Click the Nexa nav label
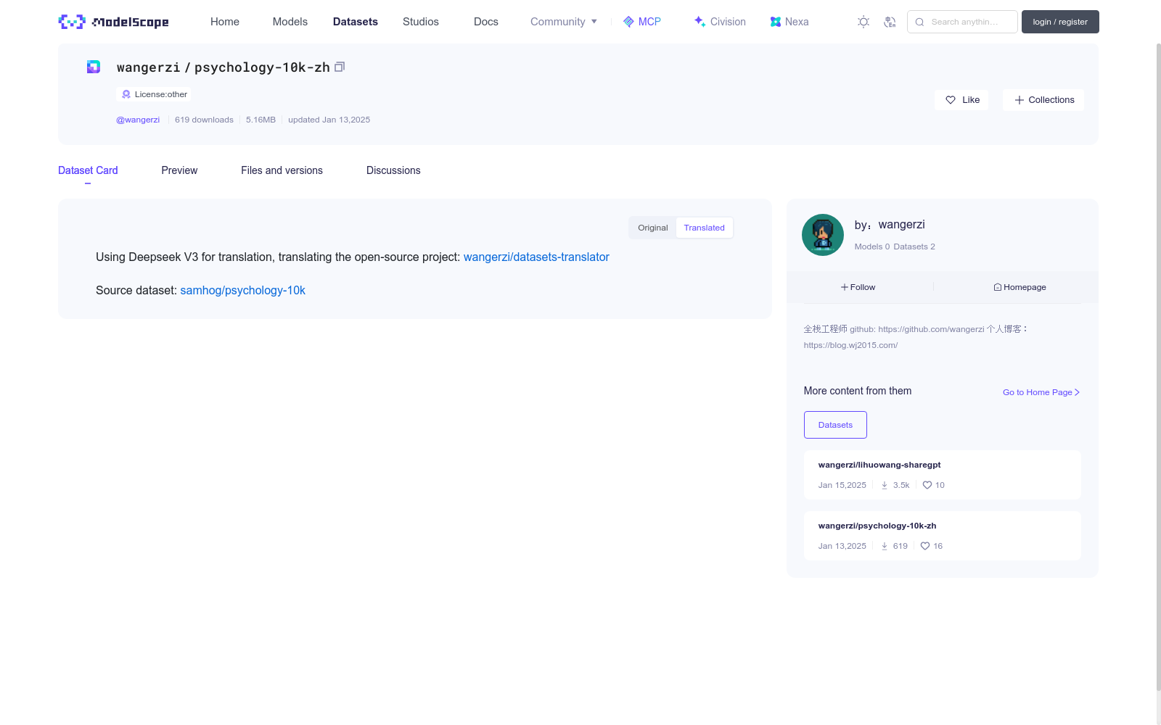 [x=797, y=22]
